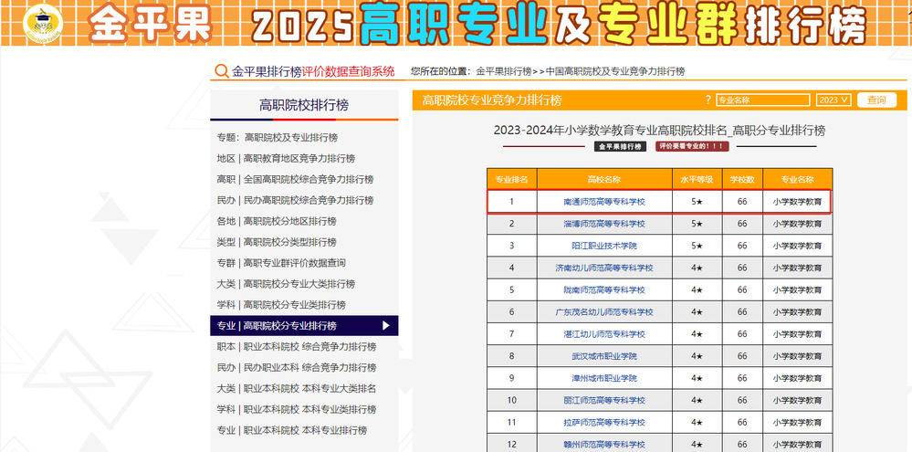
Task: Click breadcrumb 中国高职院校及专业竞争力排行榜
Action: [614, 71]
